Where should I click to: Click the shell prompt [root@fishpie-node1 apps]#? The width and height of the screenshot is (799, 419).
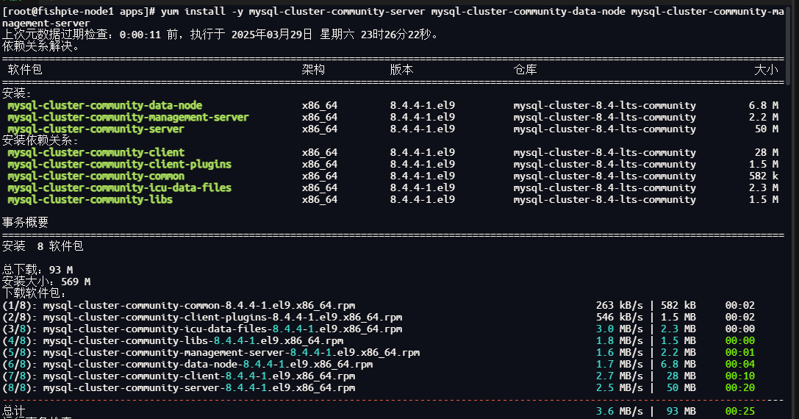pyautogui.click(x=79, y=11)
